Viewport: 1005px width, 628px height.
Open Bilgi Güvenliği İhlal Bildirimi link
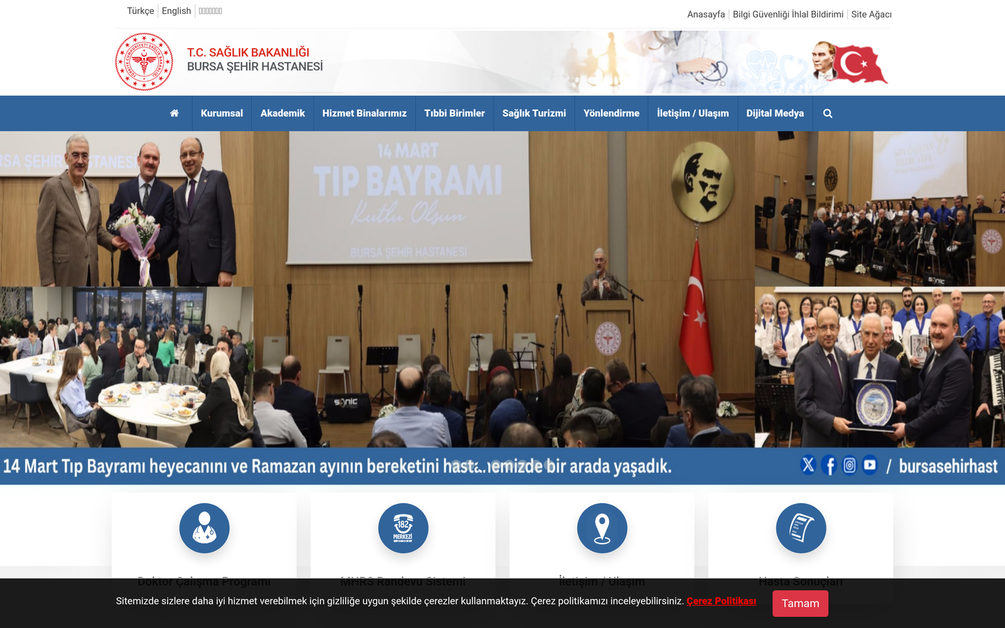788,14
